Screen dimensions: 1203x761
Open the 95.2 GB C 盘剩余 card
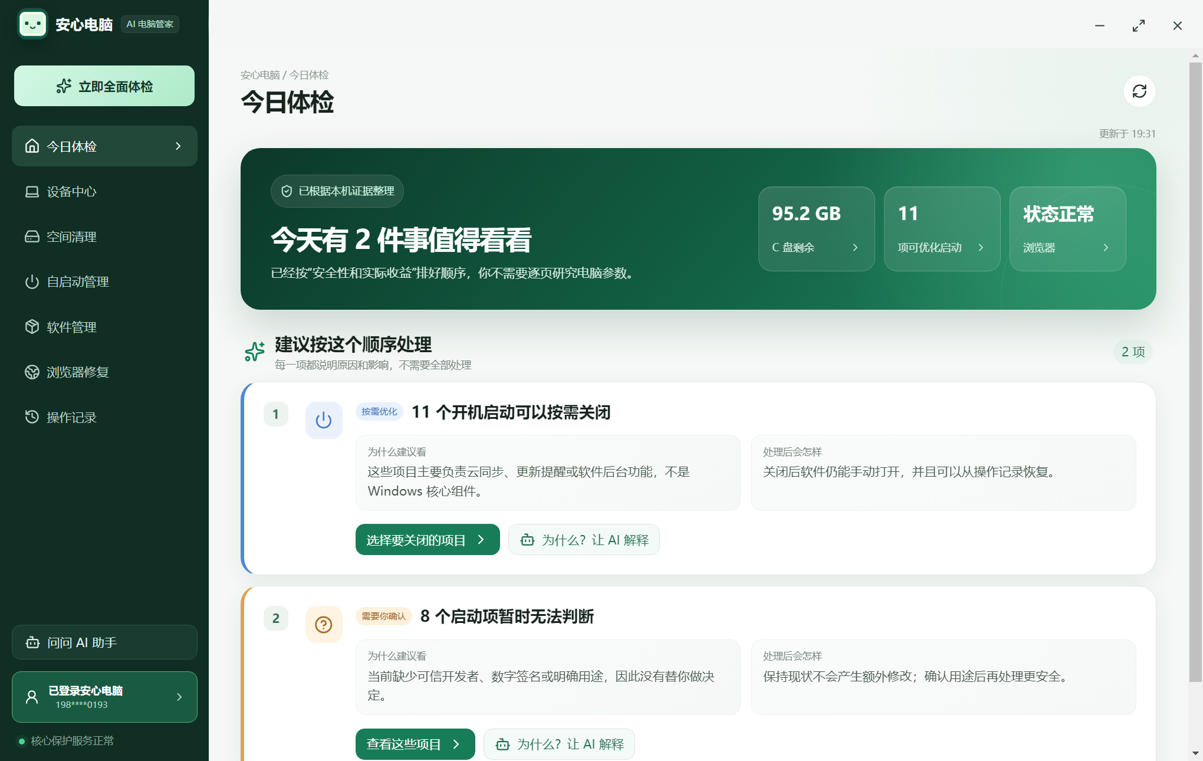(x=816, y=229)
